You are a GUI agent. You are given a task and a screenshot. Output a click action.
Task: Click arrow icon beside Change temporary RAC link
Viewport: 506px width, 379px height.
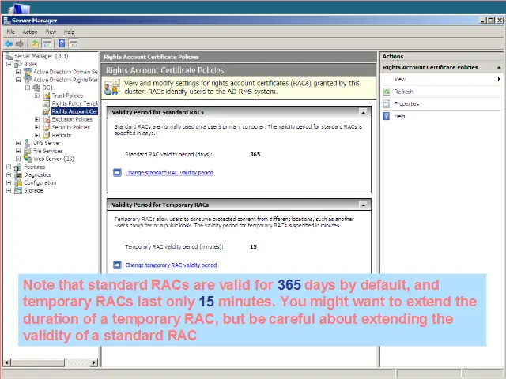tap(117, 265)
